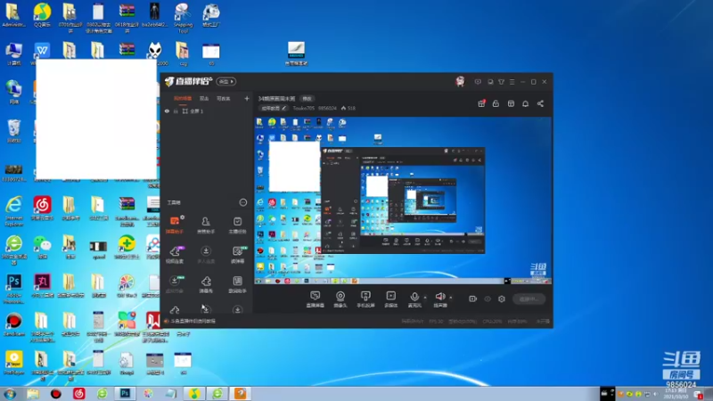Click the mode pill next to 直播伴侣 logo
This screenshot has width=713, height=401.
coord(226,81)
